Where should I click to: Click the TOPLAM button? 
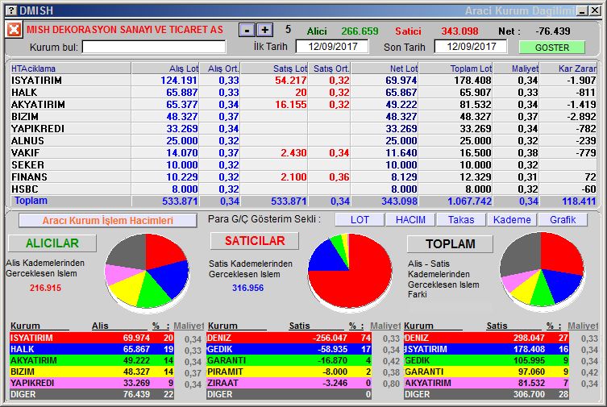pos(450,243)
